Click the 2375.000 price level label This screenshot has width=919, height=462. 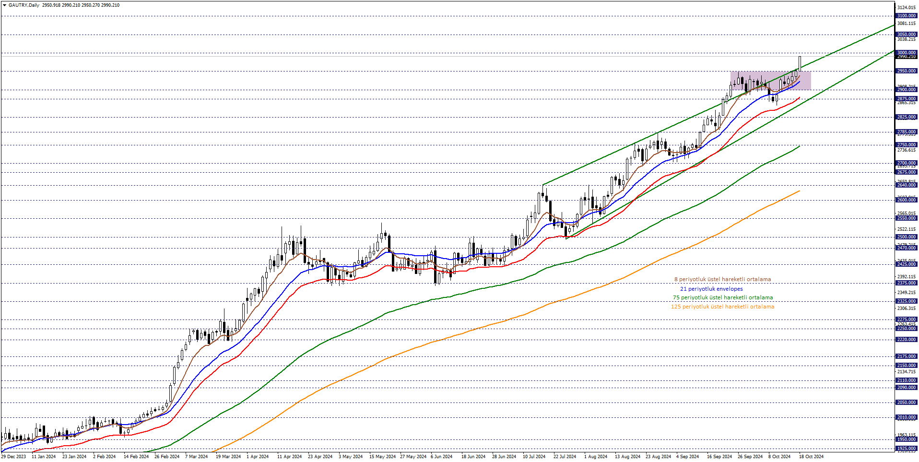[x=906, y=283]
